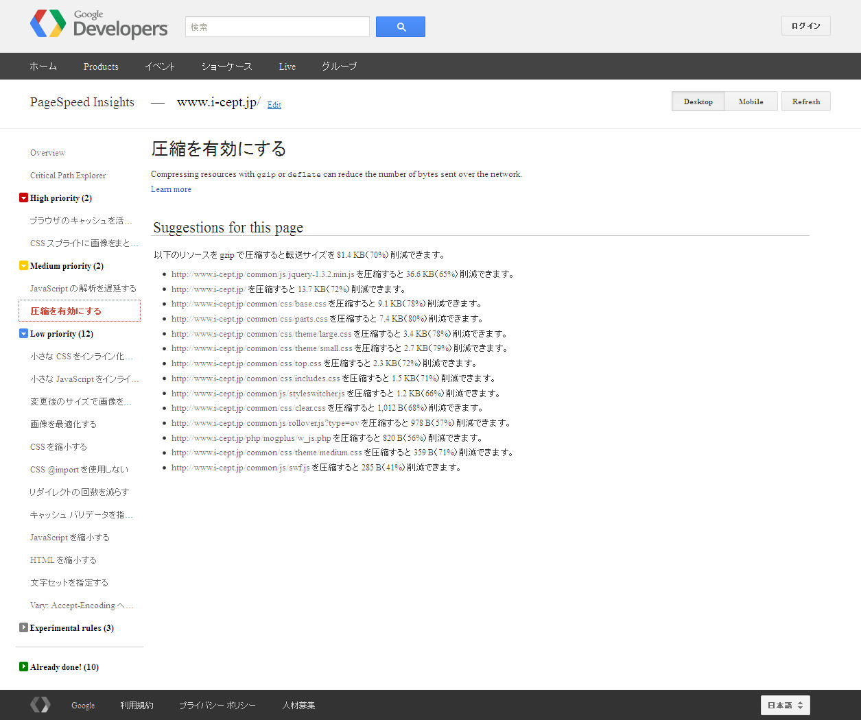Viewport: 861px width, 720px height.
Task: Collapse the Medium priority yellow arrow
Action: click(x=23, y=266)
